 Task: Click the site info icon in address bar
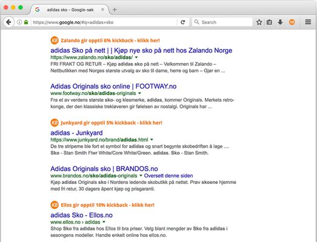[19, 22]
